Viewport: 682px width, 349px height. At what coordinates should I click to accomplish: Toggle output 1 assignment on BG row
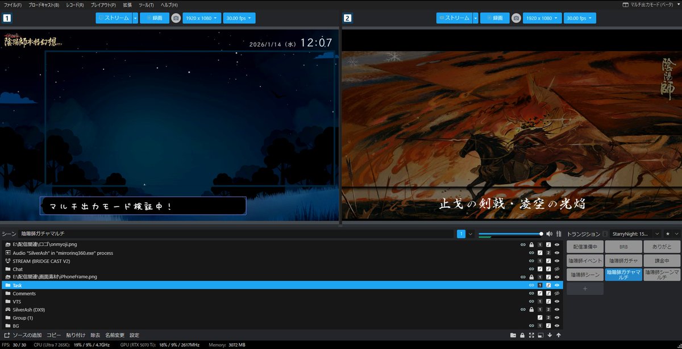[540, 326]
